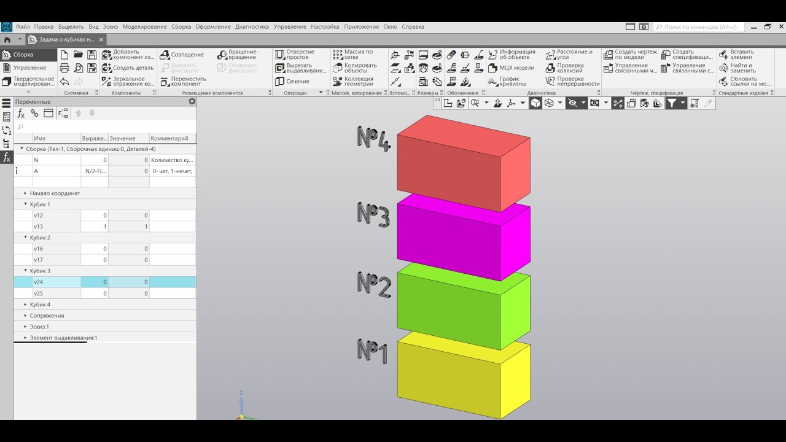786x442 pixels.
Task: Open the Сечение command
Action: click(292, 82)
